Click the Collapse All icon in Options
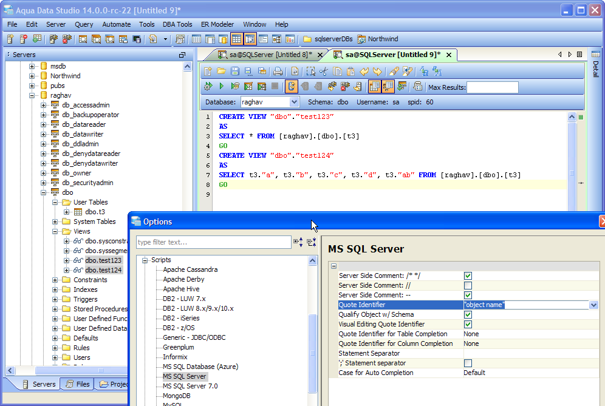The width and height of the screenshot is (605, 406). click(x=312, y=242)
